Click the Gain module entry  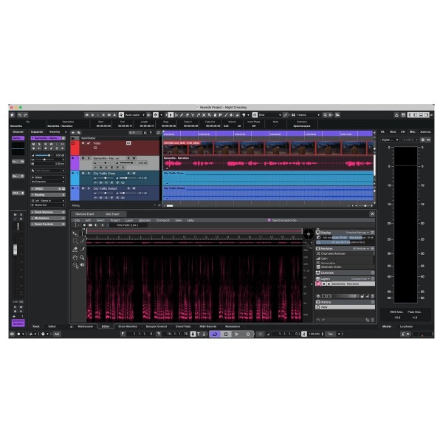click(344, 258)
